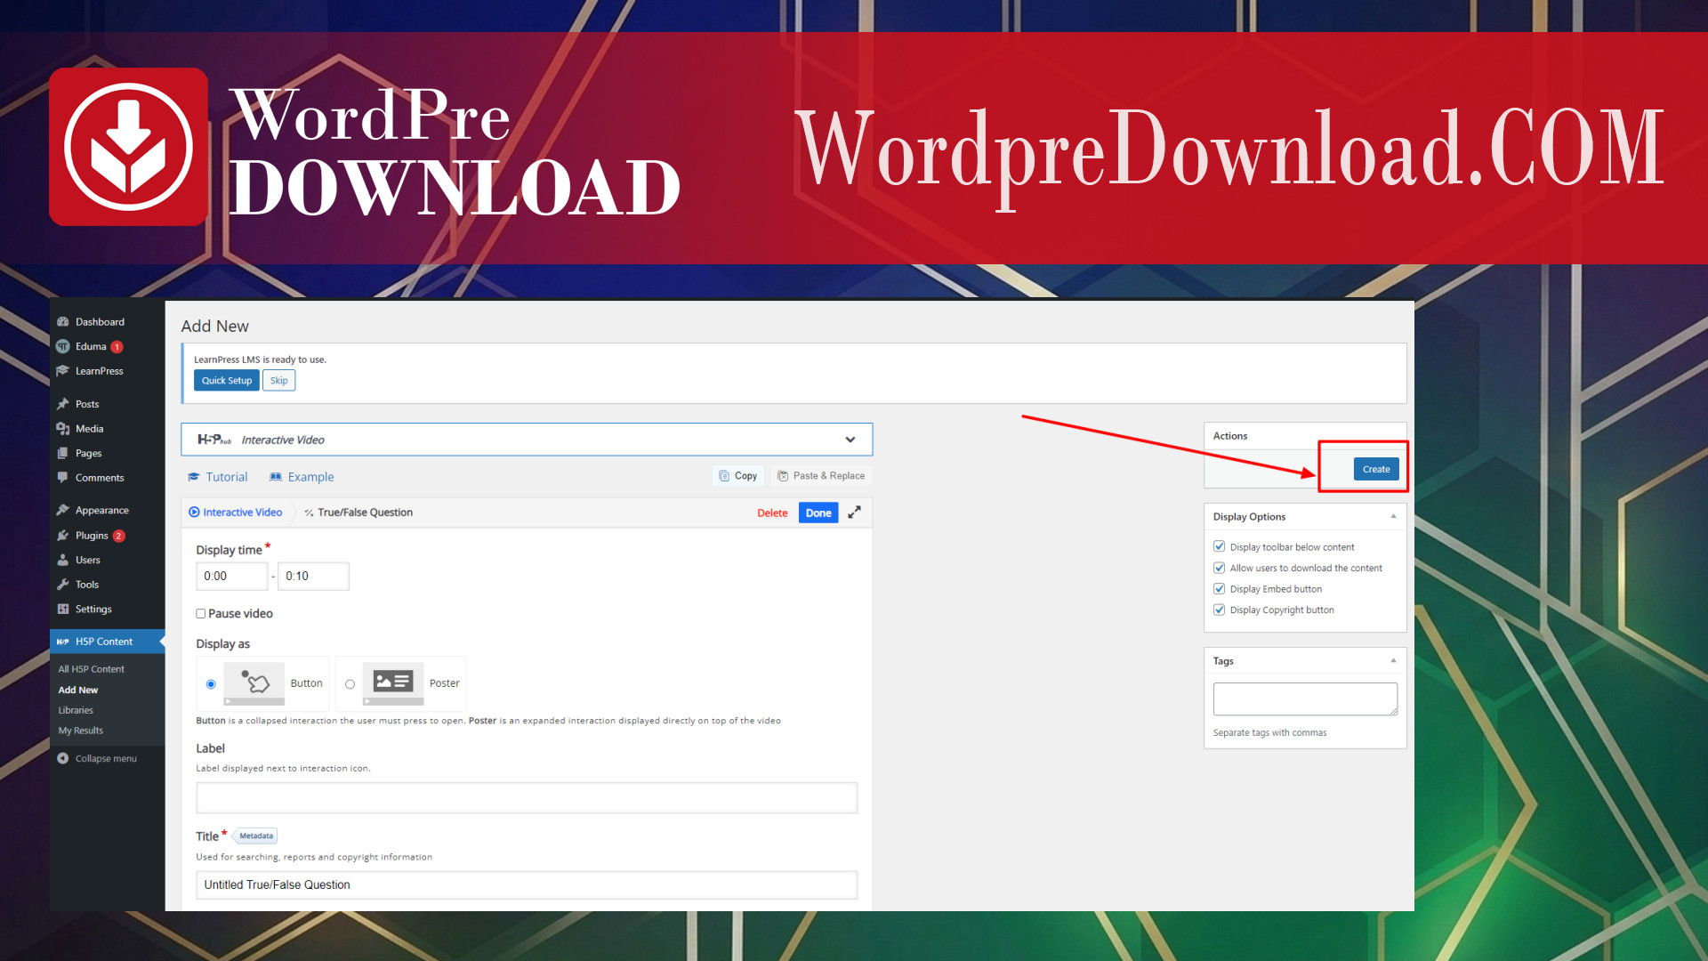Open Pages from the sidebar
The width and height of the screenshot is (1708, 961).
[x=88, y=454]
